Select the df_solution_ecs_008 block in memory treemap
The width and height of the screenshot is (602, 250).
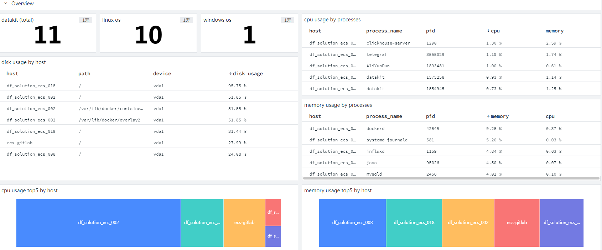(352, 223)
